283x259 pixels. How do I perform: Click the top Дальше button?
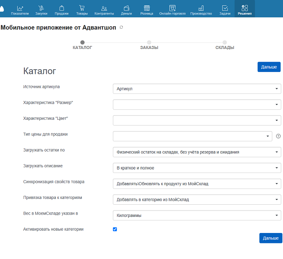[269, 67]
